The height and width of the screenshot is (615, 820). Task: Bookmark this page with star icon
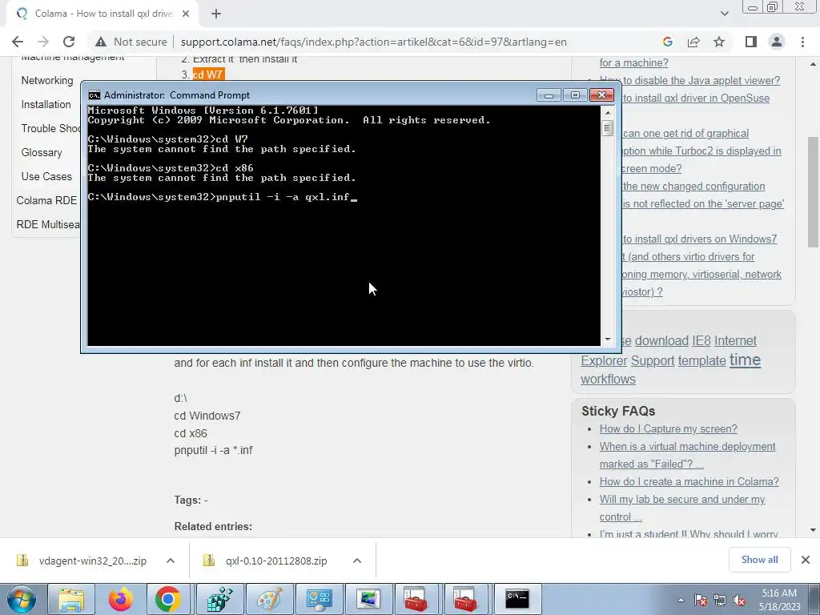[x=719, y=42]
